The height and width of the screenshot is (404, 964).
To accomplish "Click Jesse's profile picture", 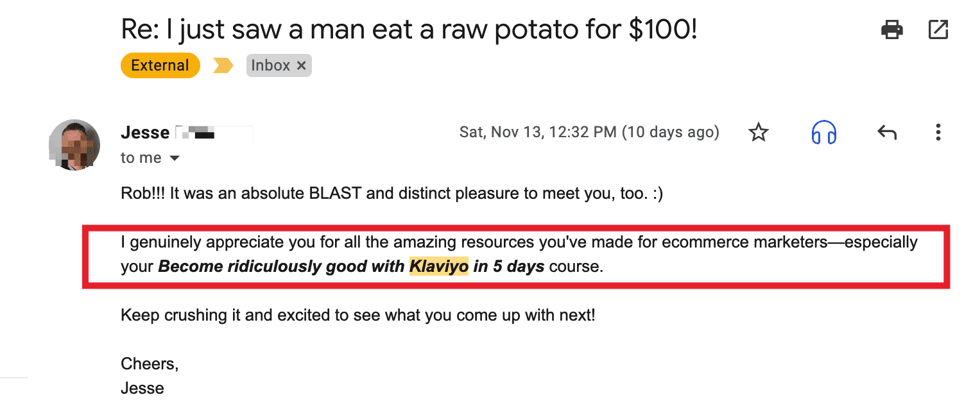I will click(x=74, y=144).
